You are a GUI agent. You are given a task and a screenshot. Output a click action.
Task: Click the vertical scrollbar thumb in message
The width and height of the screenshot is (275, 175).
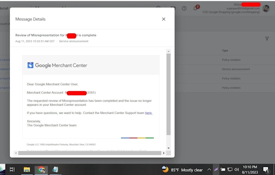168,94
